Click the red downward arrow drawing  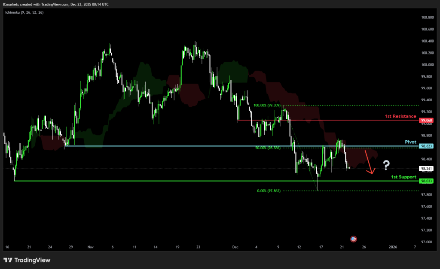tap(369, 162)
